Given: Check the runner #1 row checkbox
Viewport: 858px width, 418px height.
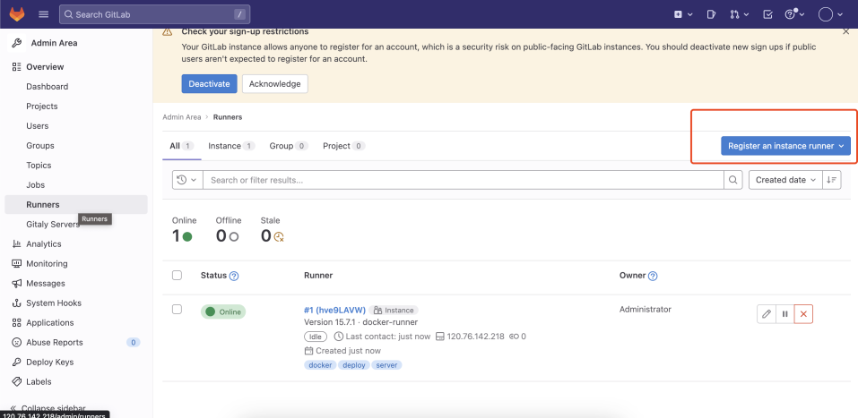Looking at the screenshot, I should point(177,310).
